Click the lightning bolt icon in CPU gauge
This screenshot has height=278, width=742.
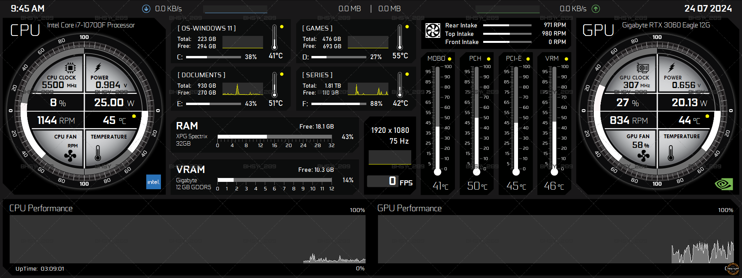tap(98, 68)
